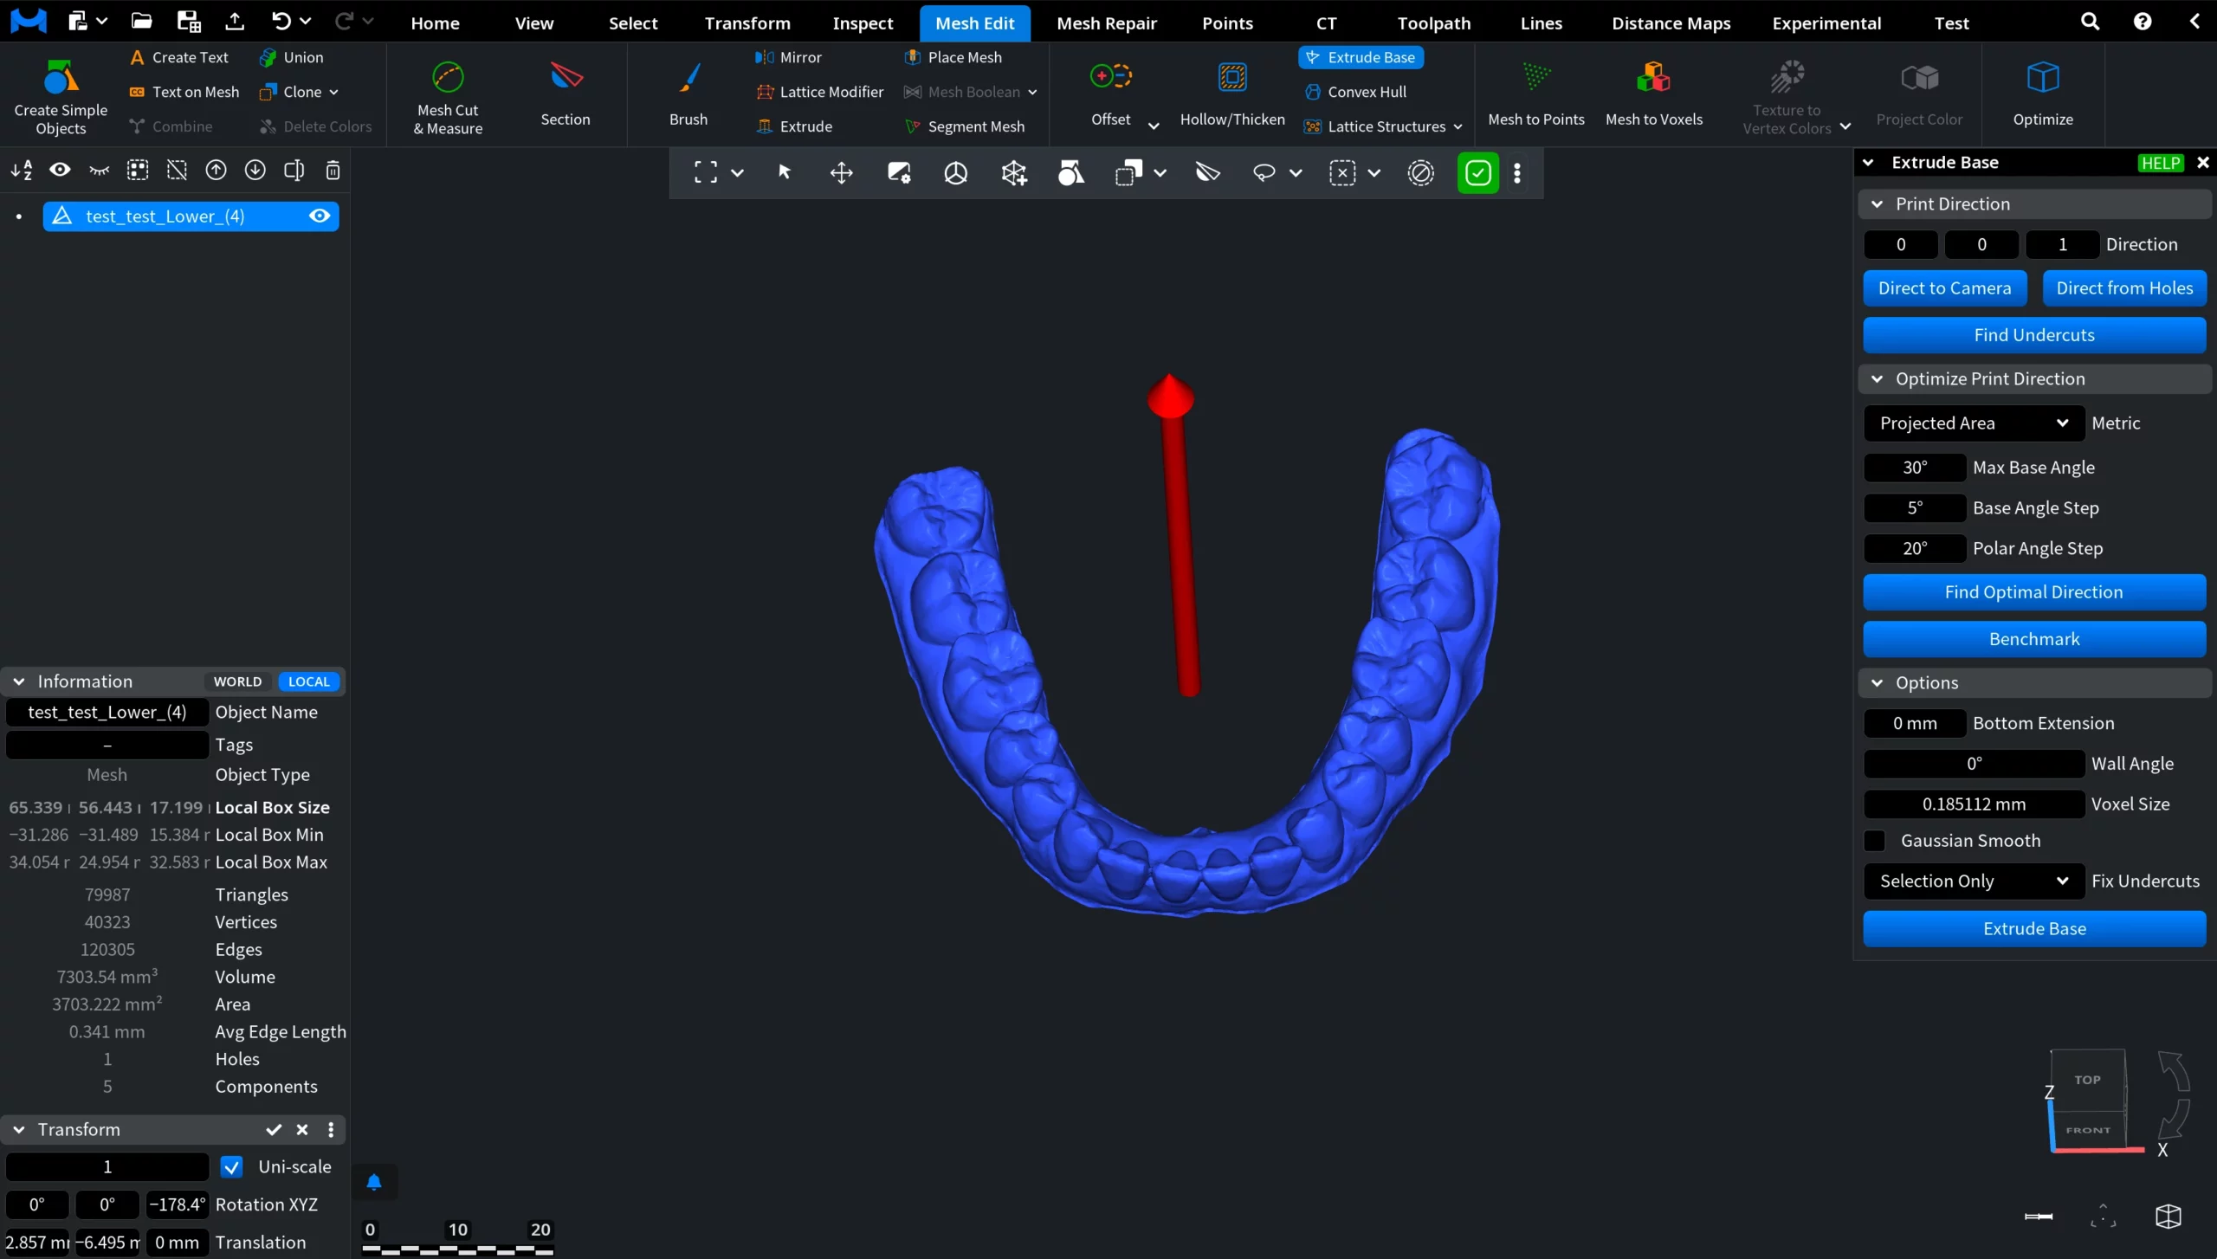The height and width of the screenshot is (1259, 2217).
Task: Delete selected object via trash icon
Action: point(333,171)
